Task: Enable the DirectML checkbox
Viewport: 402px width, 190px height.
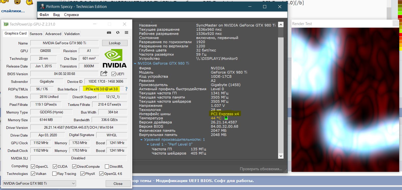Action: 107,166
